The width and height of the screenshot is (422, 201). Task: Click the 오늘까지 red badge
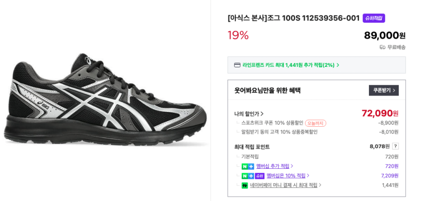coord(316,123)
